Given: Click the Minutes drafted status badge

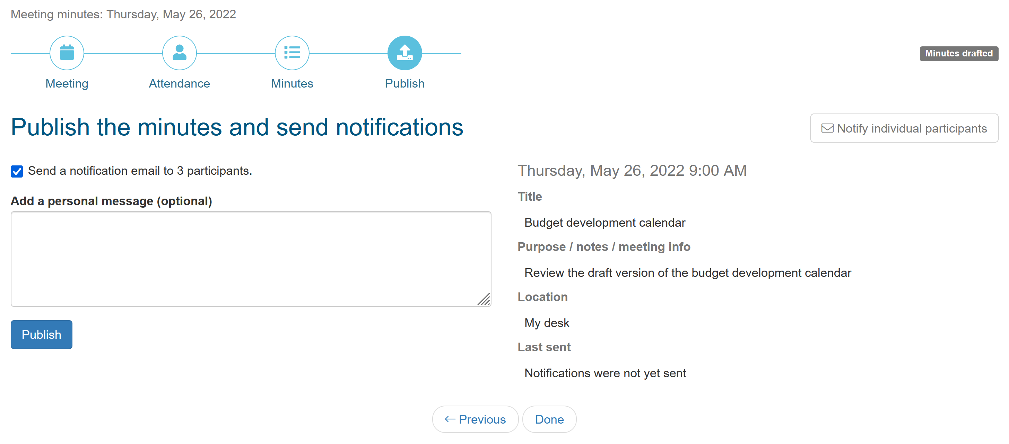Looking at the screenshot, I should tap(958, 53).
